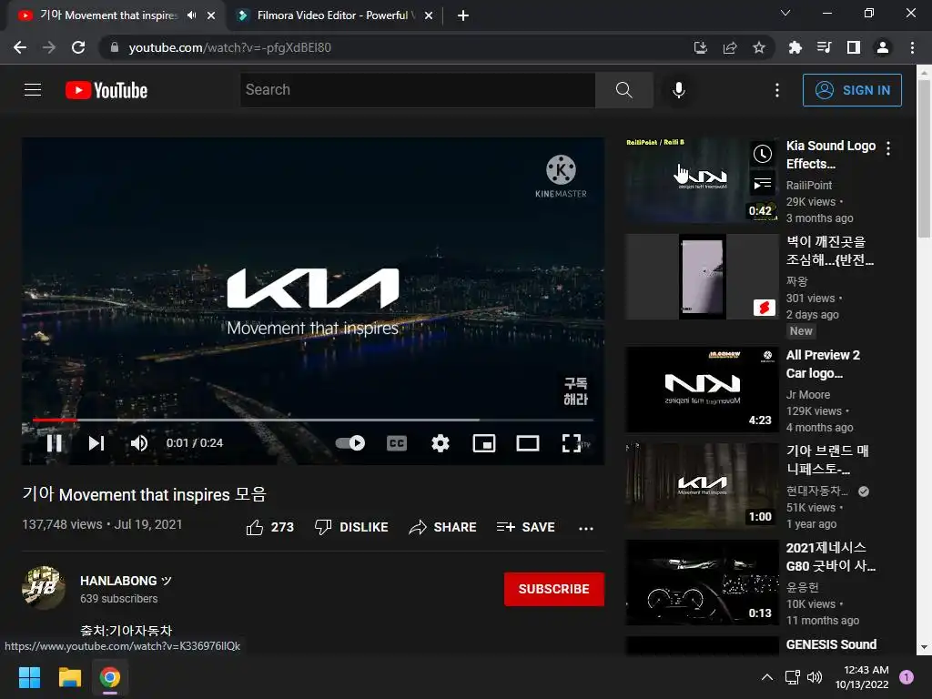The height and width of the screenshot is (699, 932).
Task: Open notification center badge
Action: (x=907, y=677)
